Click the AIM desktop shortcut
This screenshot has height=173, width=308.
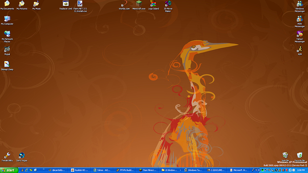[x=300, y=50]
